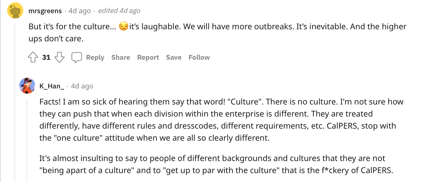Open the K_Han_ username link

point(52,86)
